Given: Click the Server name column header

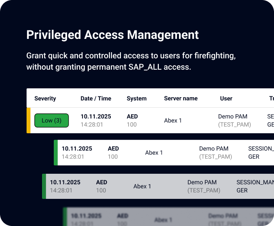Looking at the screenshot, I should [x=181, y=98].
